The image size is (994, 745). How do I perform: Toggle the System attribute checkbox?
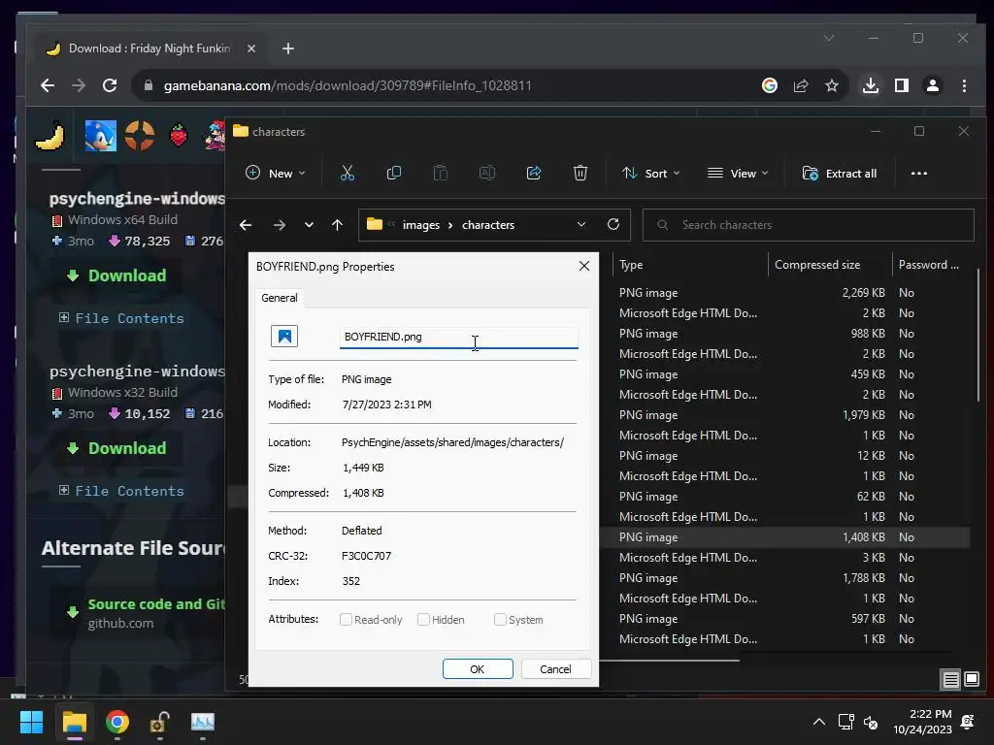tap(500, 620)
